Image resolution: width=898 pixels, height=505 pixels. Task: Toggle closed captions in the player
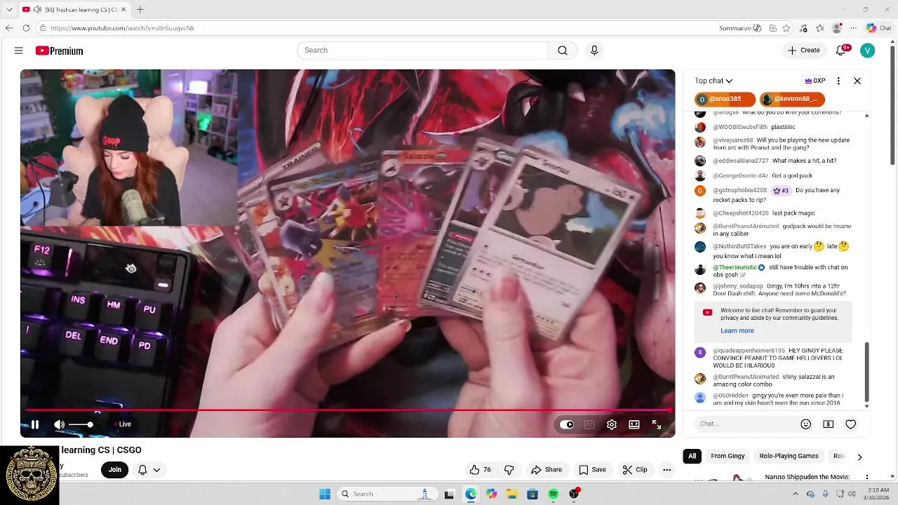589,424
